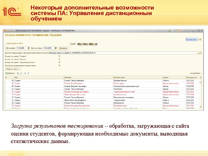This screenshot has width=208, height=156.
Task: Click the round help question-mark icon
Action: coord(200,39)
